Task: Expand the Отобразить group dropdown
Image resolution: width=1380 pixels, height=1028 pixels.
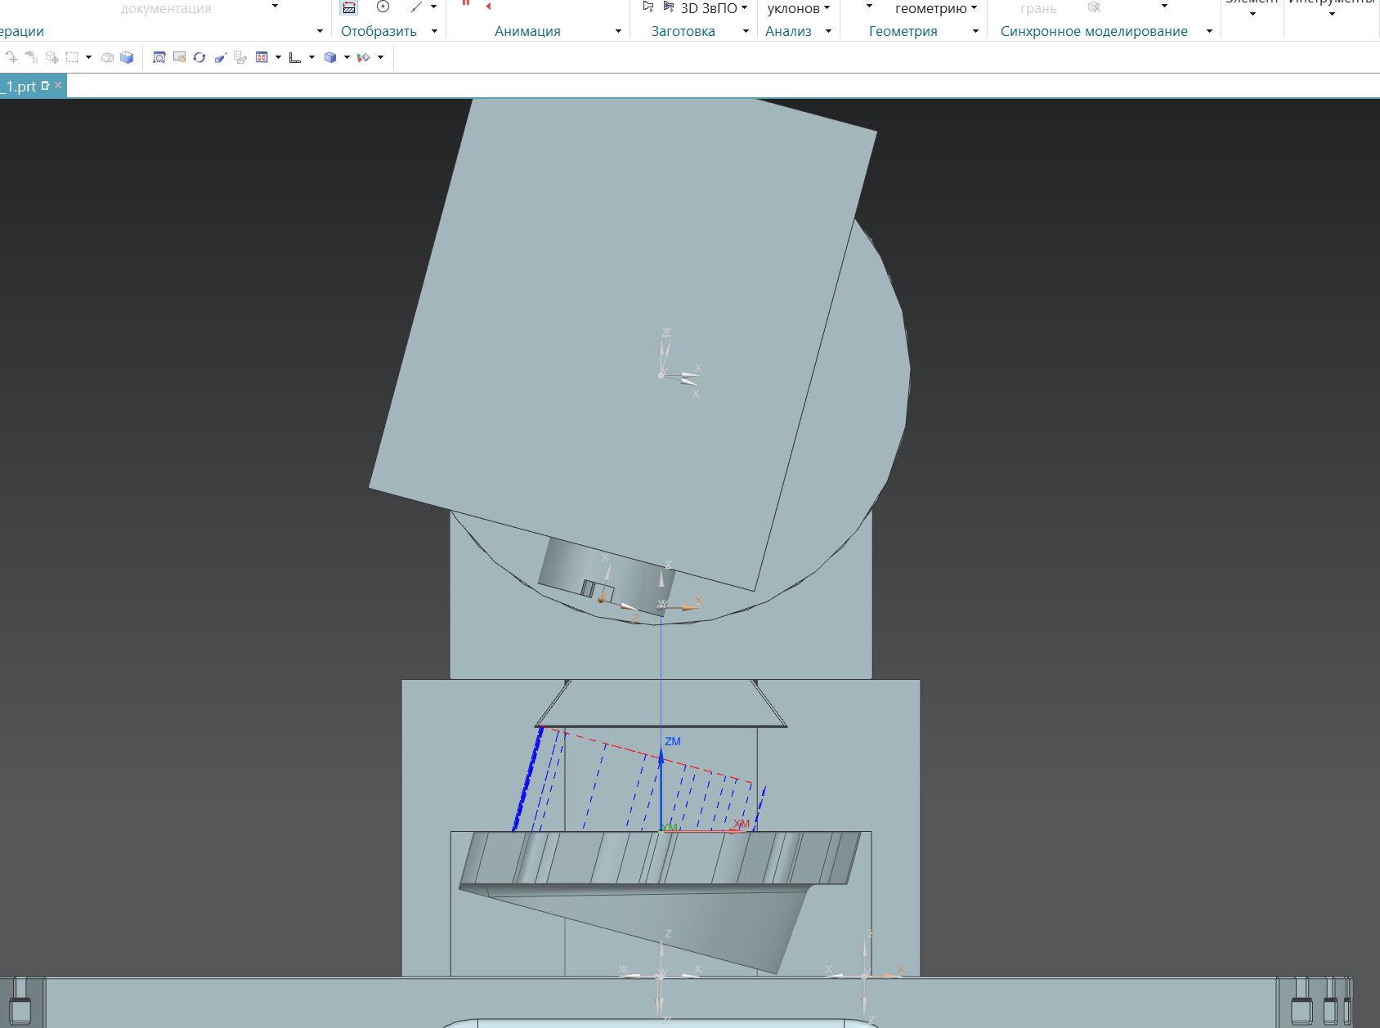Action: pos(434,31)
